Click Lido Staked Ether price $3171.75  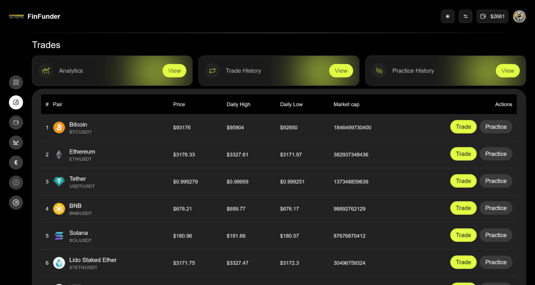184,263
